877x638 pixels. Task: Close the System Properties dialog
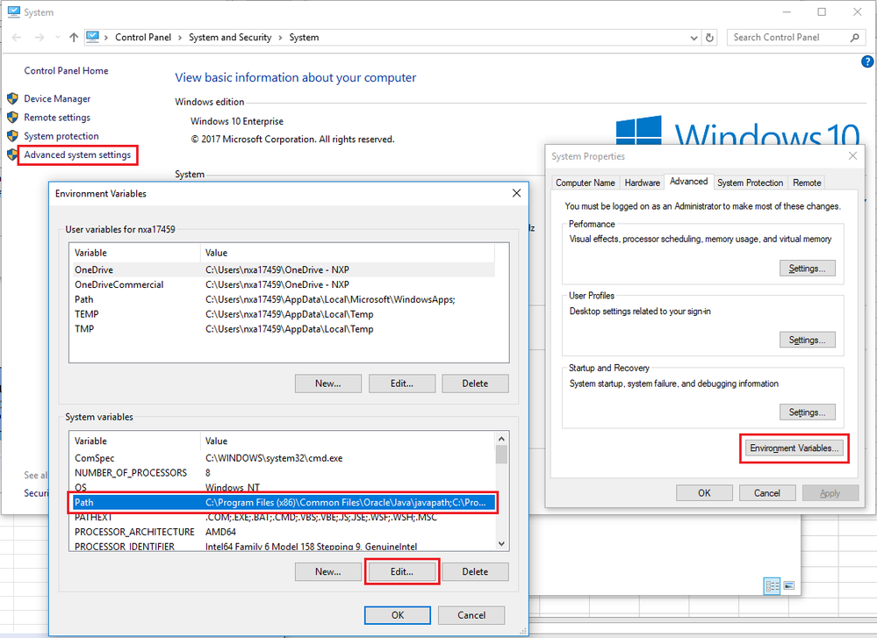[x=852, y=156]
